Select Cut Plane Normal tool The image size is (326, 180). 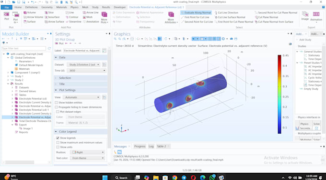tap(267, 17)
